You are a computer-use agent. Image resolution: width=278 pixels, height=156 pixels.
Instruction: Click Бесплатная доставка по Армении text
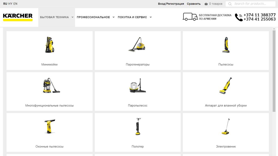[x=215, y=17]
